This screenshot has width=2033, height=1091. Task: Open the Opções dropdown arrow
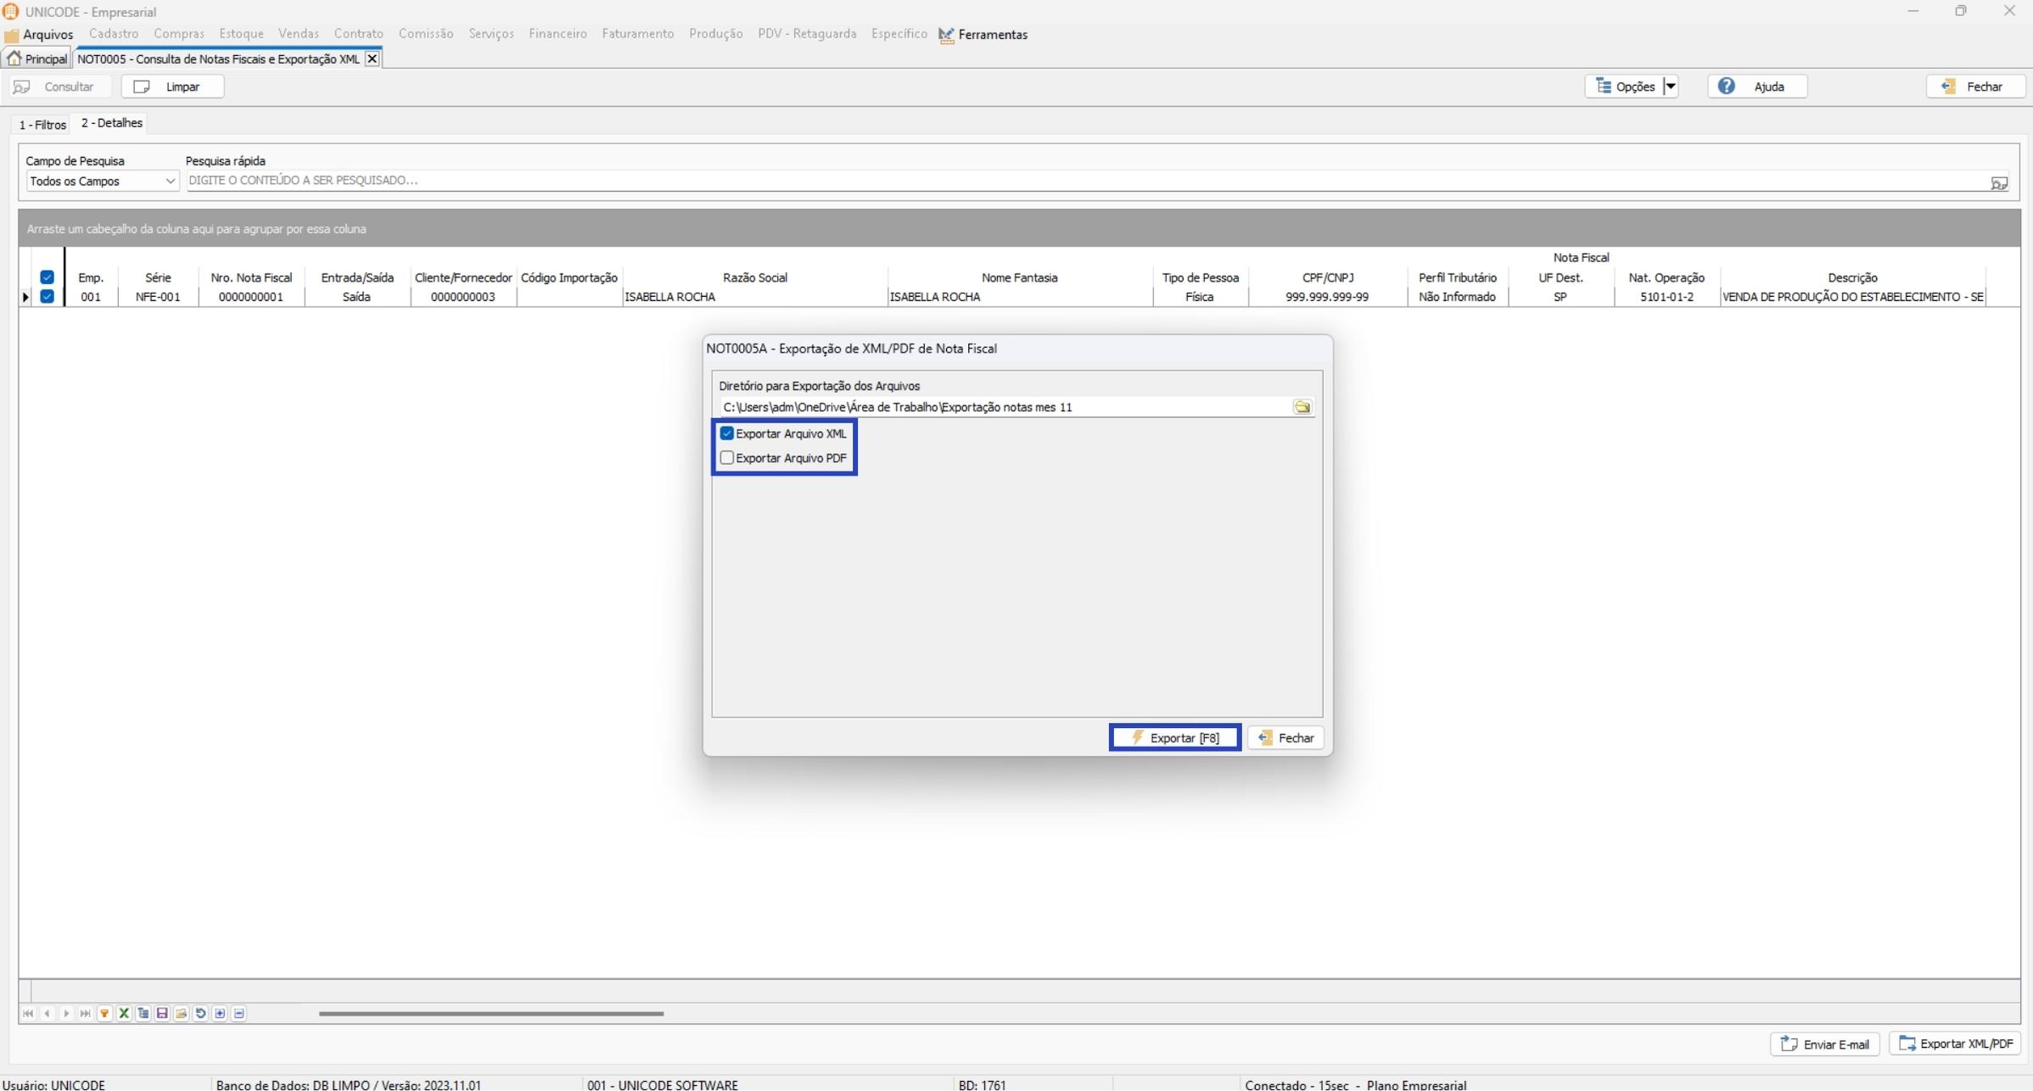[x=1671, y=87]
